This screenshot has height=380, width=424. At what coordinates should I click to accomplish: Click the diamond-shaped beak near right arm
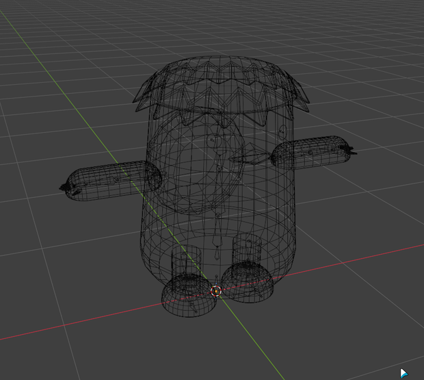tap(250, 156)
